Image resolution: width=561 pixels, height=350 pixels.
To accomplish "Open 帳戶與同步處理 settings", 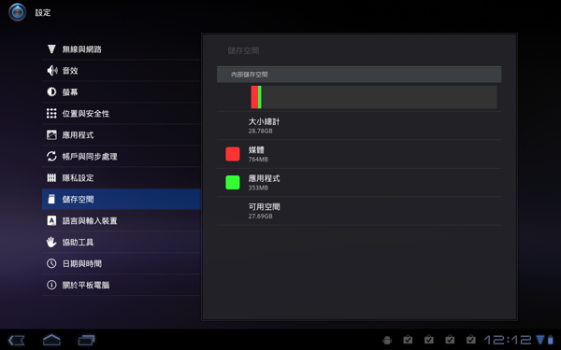I will 122,156.
